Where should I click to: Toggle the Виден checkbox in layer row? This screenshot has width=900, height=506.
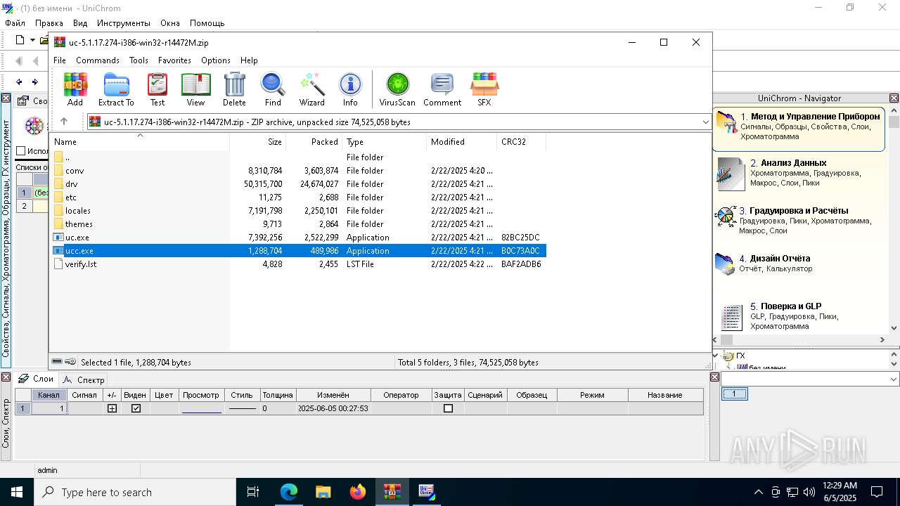[136, 408]
